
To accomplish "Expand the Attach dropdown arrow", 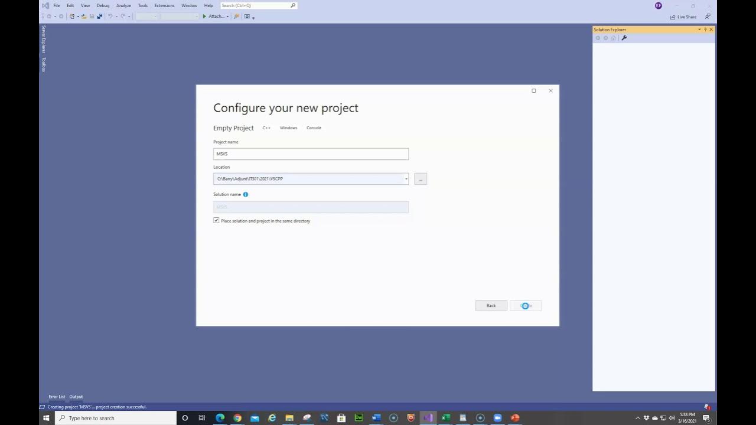I will (x=227, y=17).
